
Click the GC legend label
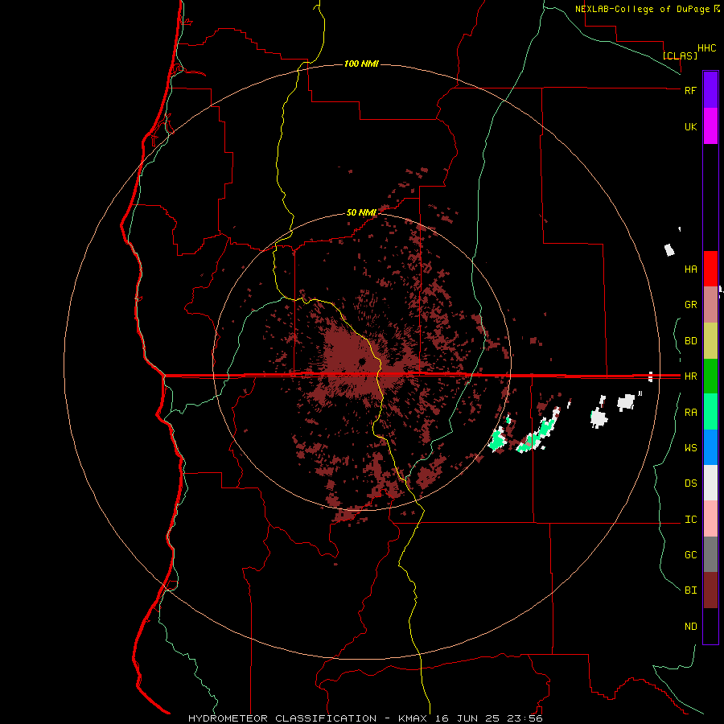coord(690,555)
